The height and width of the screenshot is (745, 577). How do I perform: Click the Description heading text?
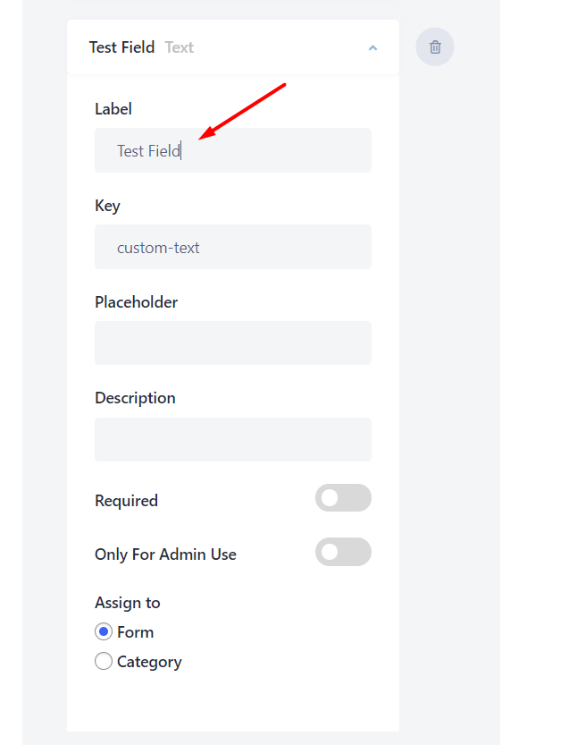[135, 398]
